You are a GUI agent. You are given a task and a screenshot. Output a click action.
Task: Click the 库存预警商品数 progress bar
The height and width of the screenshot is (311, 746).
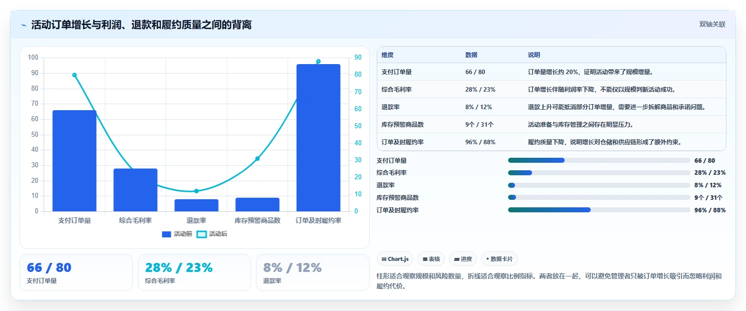point(599,197)
